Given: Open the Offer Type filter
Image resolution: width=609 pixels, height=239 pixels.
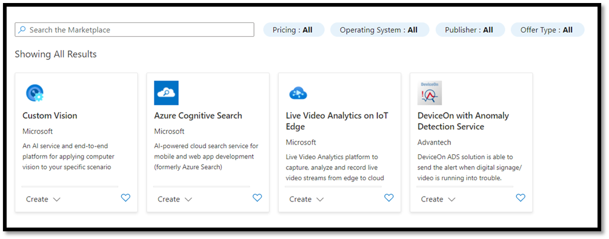Looking at the screenshot, I should (x=547, y=30).
